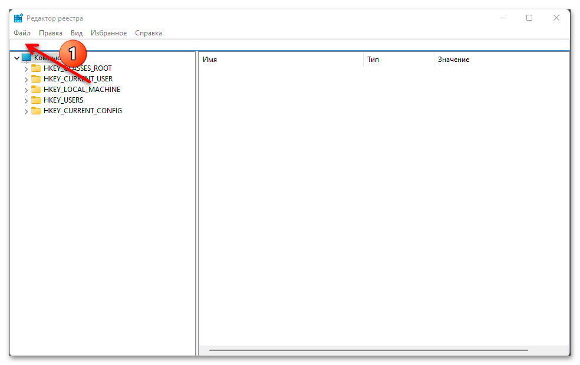Open the Справка menu
Image resolution: width=580 pixels, height=365 pixels.
point(149,33)
